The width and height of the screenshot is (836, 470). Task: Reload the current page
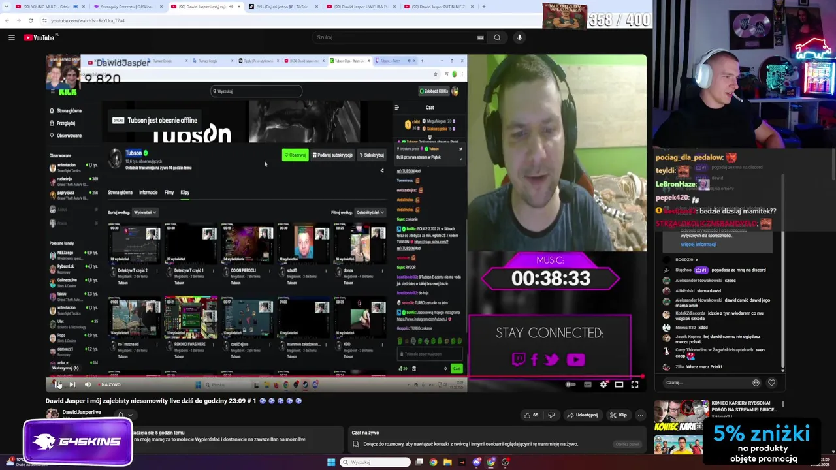(x=31, y=20)
